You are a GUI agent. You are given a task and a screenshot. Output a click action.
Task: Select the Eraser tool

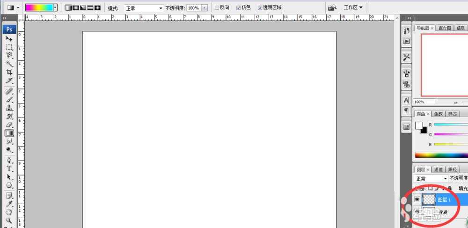9,125
